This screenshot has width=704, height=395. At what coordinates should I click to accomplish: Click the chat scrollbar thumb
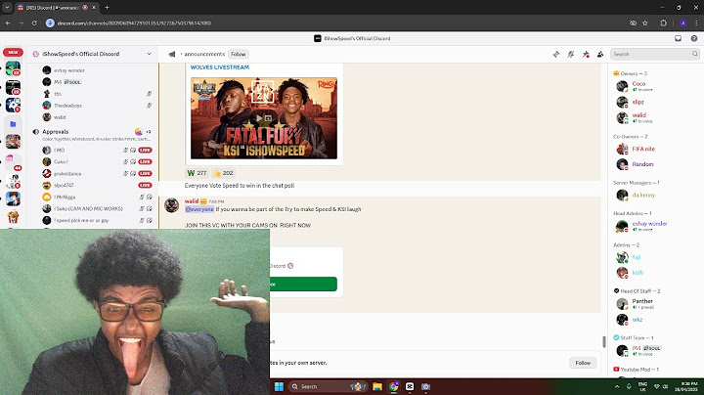604,341
